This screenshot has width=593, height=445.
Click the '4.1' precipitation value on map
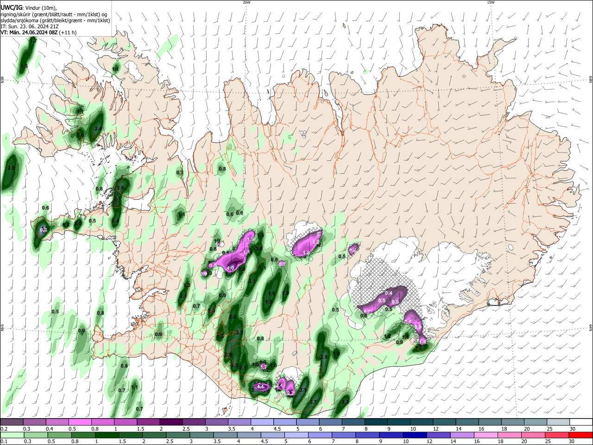(x=260, y=386)
